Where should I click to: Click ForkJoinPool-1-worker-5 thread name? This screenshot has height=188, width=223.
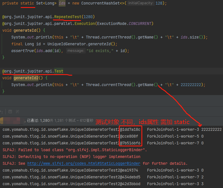[x=173, y=136]
